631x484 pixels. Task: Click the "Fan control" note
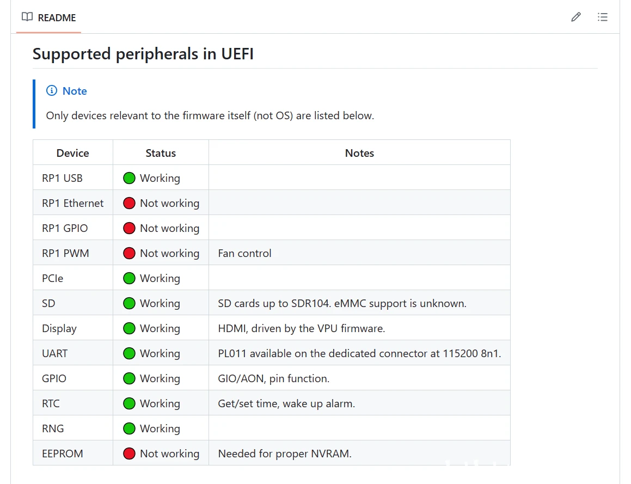click(x=244, y=253)
